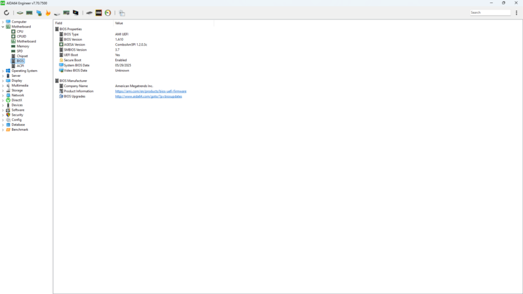Expand the Computer tree node
Screen dimensions: 523x294
point(3,22)
